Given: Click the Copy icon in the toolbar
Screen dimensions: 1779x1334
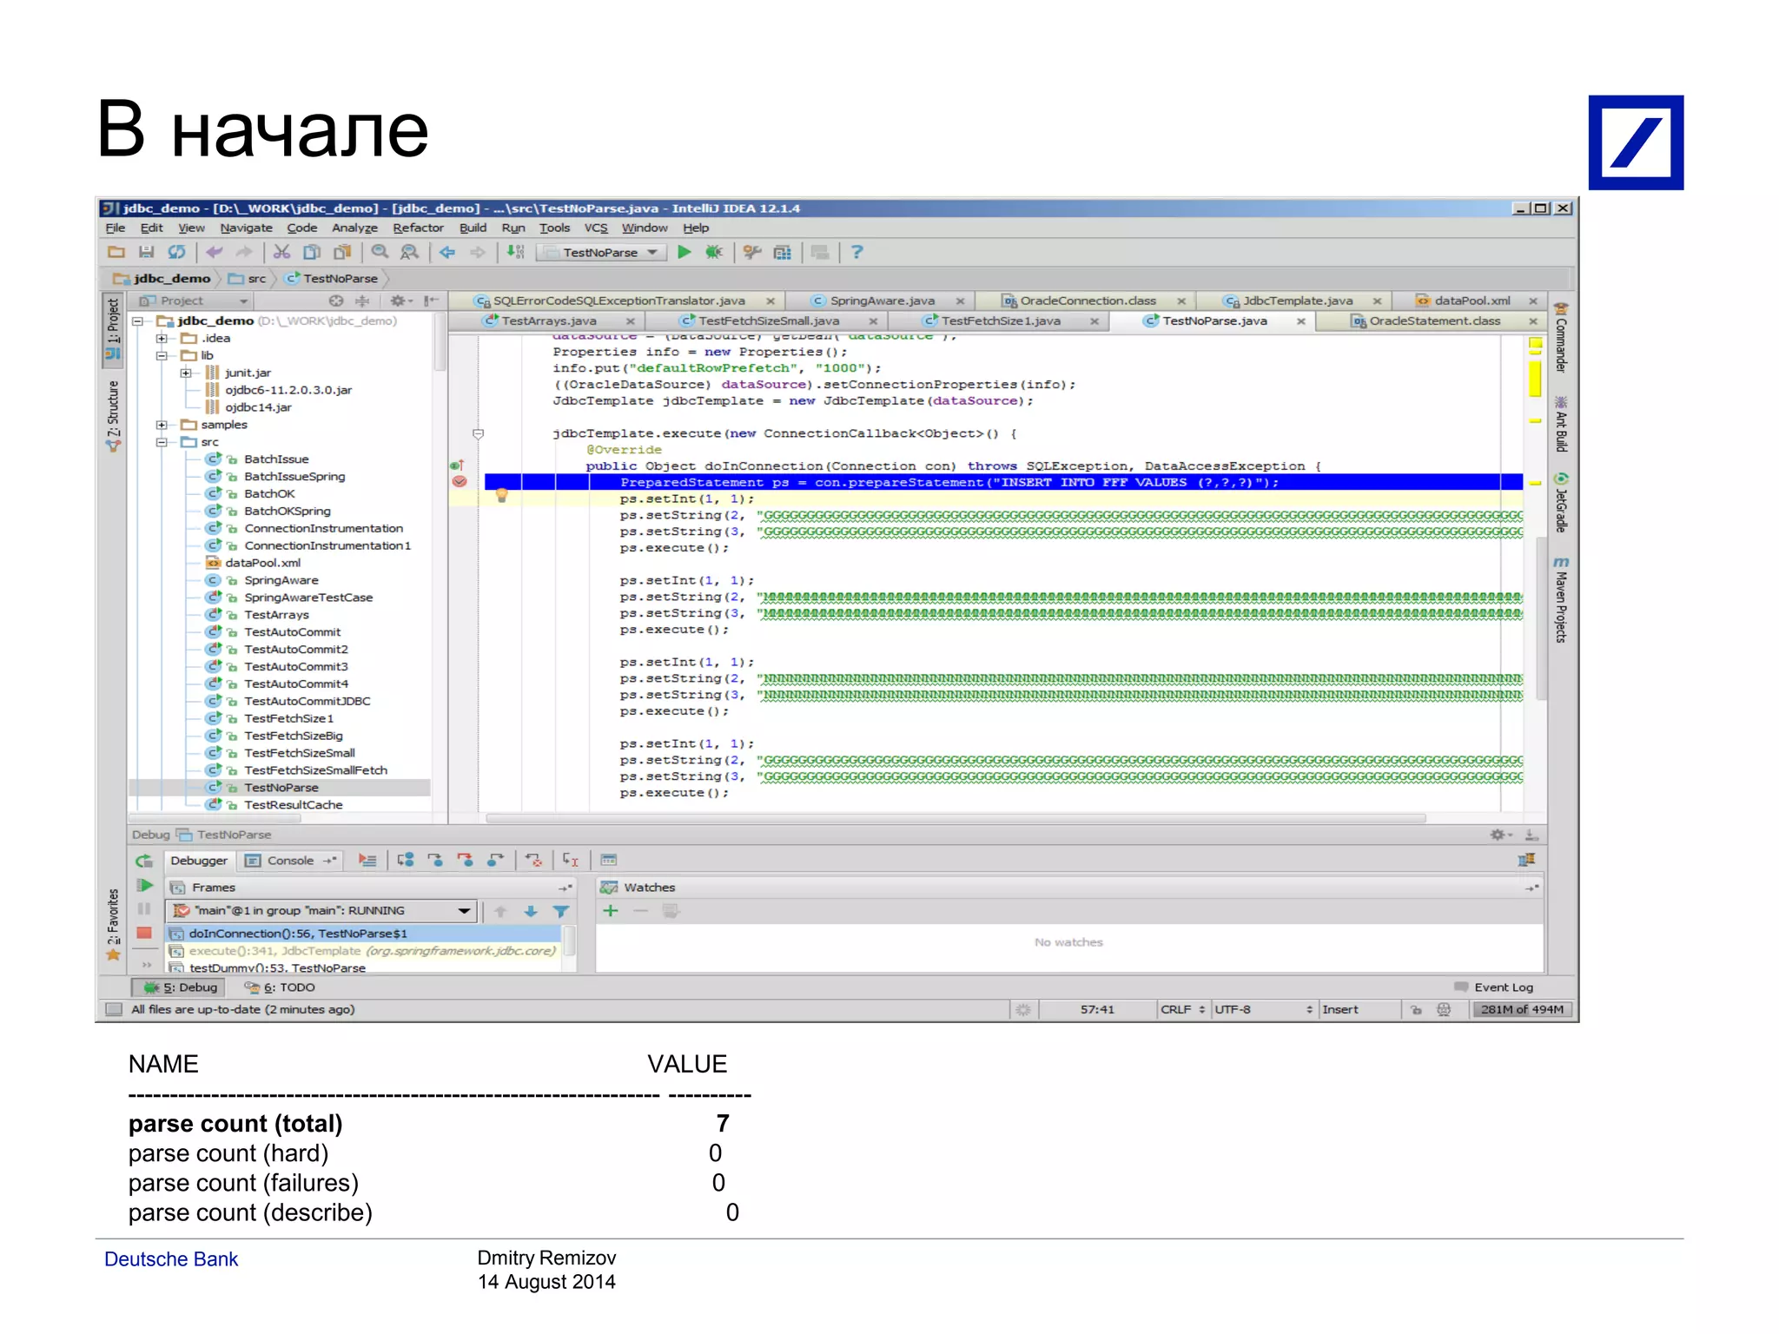Looking at the screenshot, I should (311, 252).
